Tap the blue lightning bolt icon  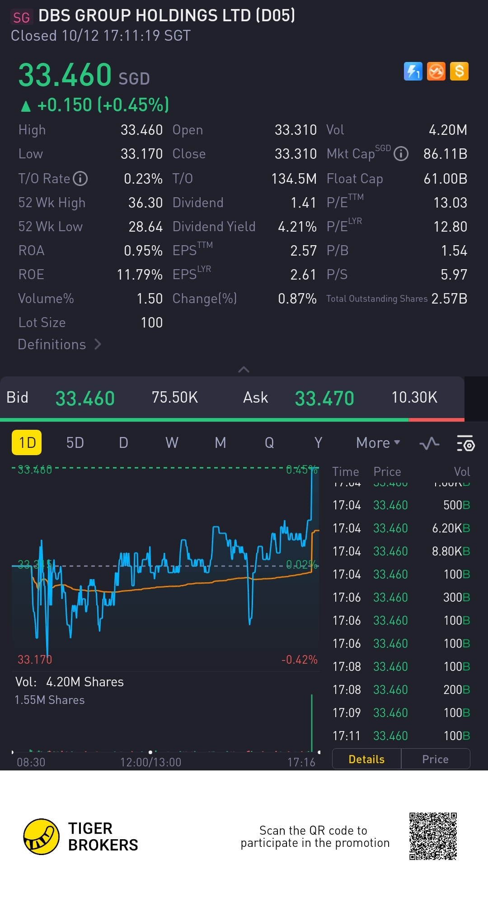pos(413,71)
